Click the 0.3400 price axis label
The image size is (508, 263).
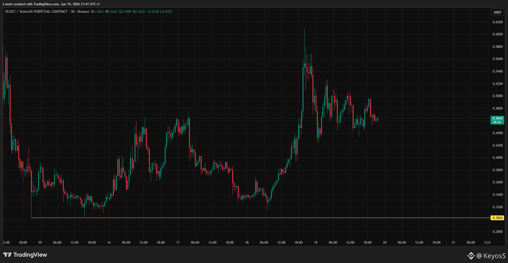[x=497, y=195]
